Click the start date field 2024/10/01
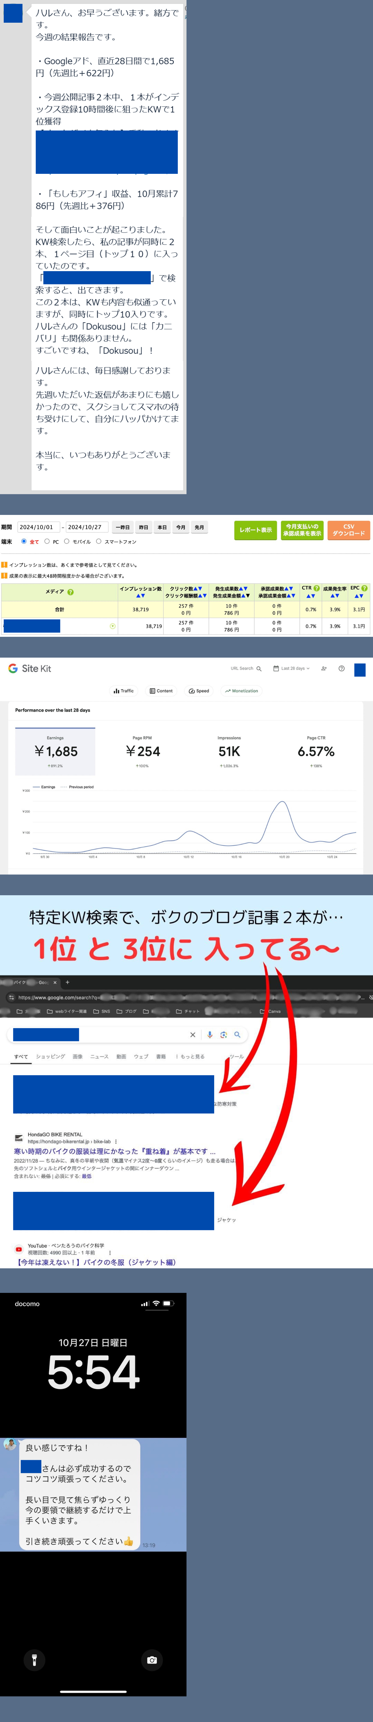Image resolution: width=373 pixels, height=1722 pixels. pos(38,527)
